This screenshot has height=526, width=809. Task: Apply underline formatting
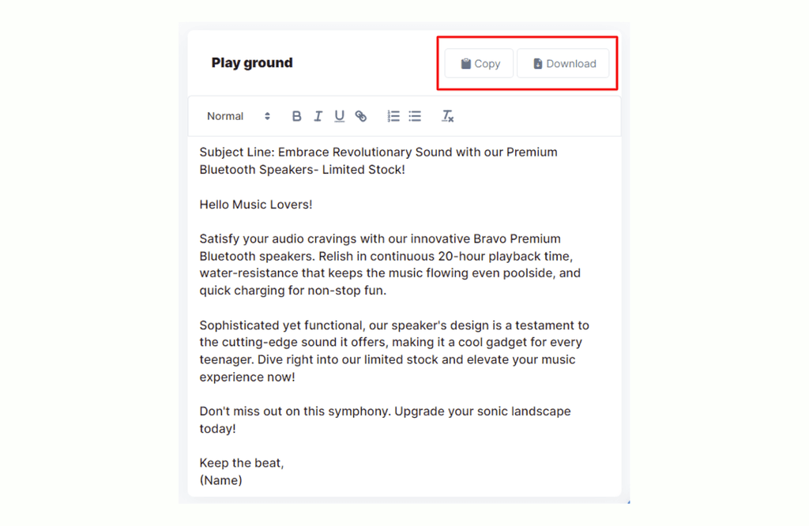[x=339, y=115]
